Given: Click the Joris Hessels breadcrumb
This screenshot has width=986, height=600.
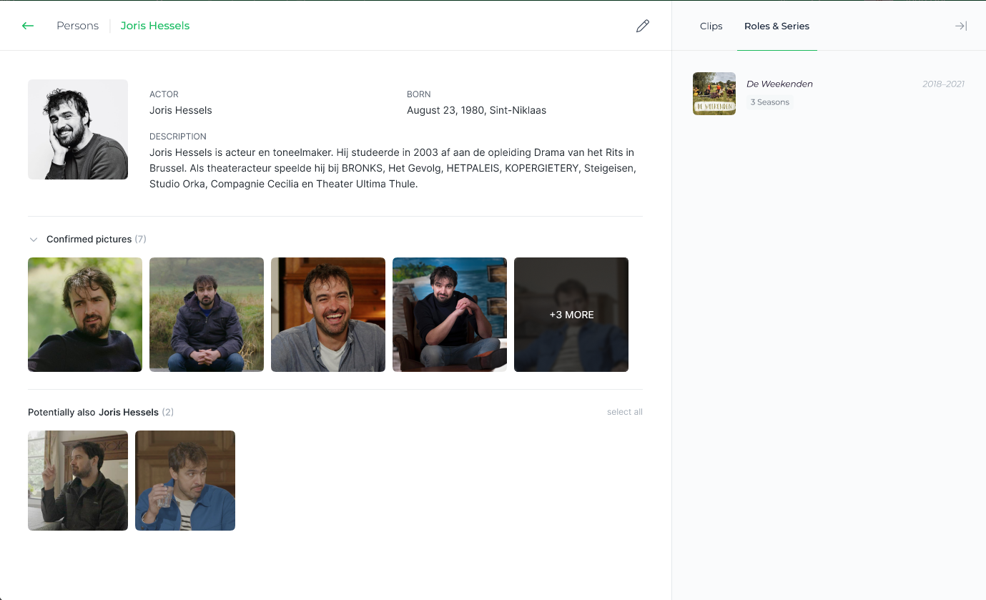Looking at the screenshot, I should pos(155,26).
